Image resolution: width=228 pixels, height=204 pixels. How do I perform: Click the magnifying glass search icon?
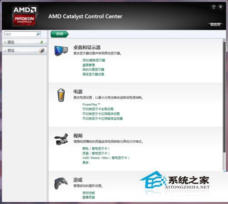(x=38, y=34)
